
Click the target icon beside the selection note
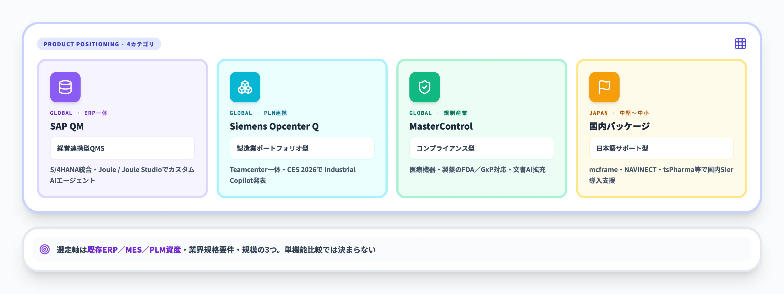point(44,249)
